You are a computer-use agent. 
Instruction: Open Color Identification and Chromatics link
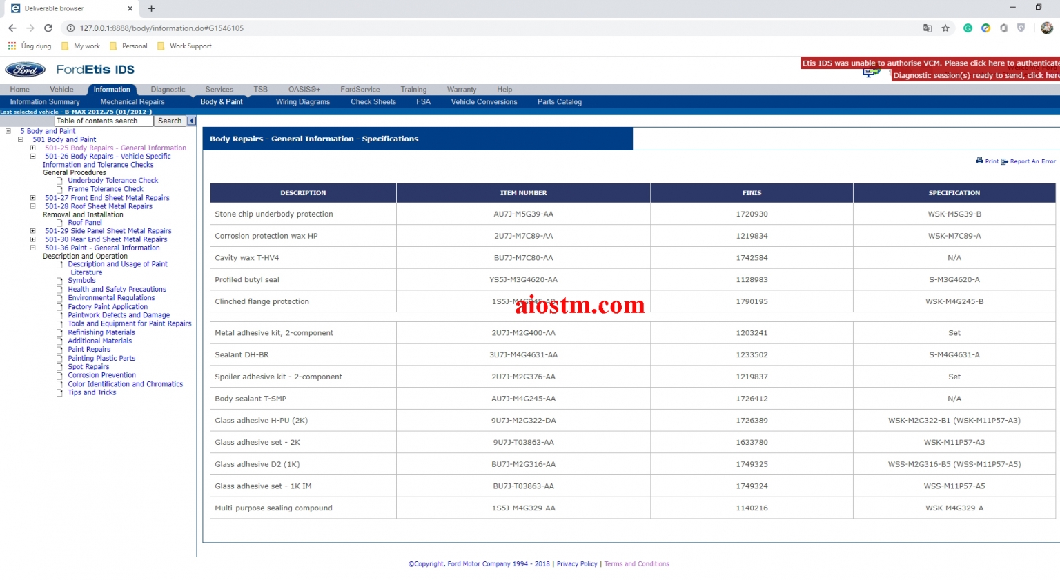(x=126, y=384)
